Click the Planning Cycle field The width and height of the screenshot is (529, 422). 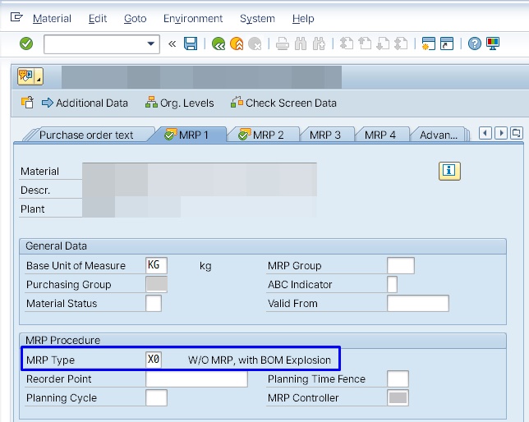click(156, 397)
